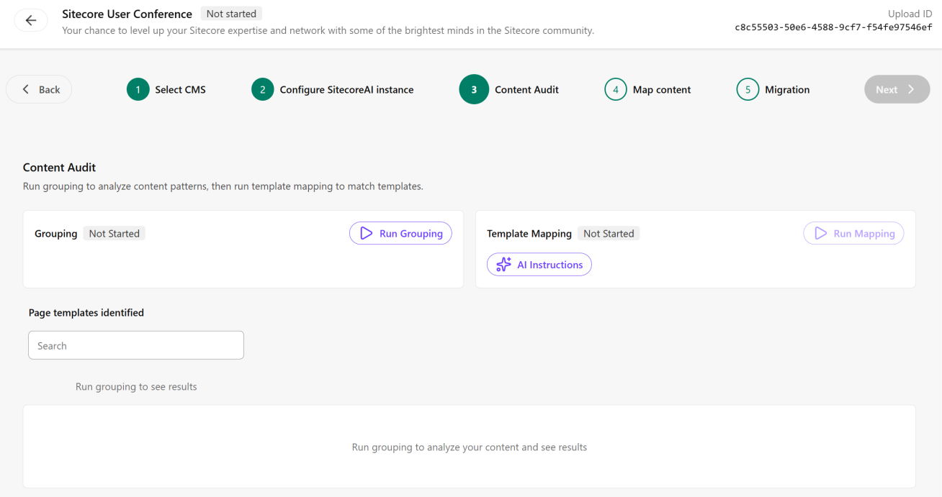
Task: Open AI Instructions
Action: pos(539,265)
